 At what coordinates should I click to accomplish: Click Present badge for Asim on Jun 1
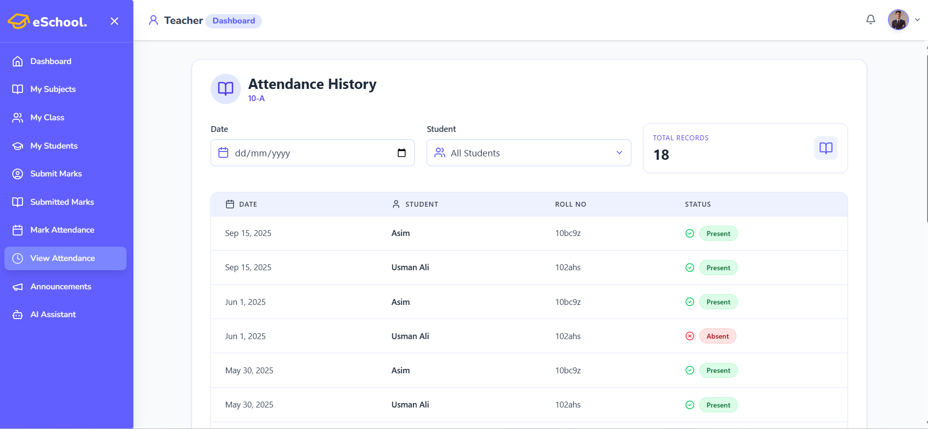718,302
